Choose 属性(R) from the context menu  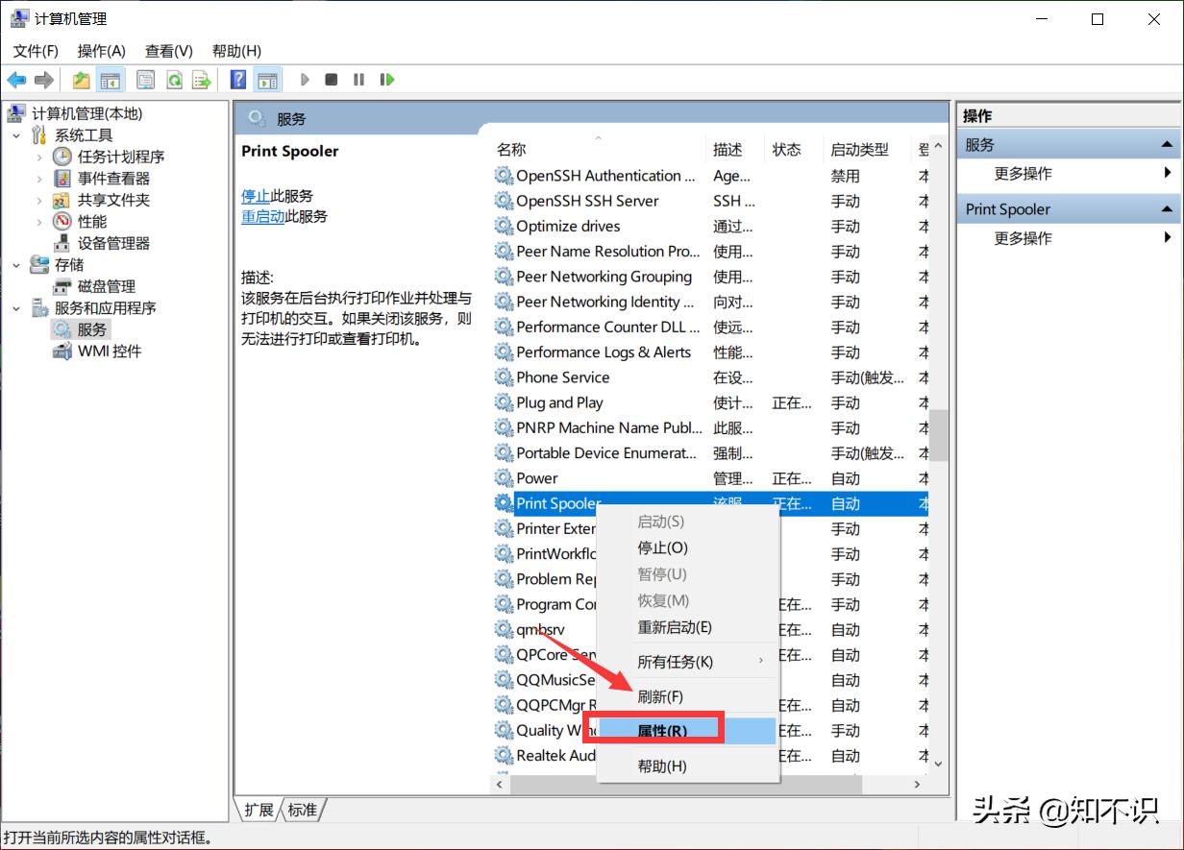coord(660,728)
